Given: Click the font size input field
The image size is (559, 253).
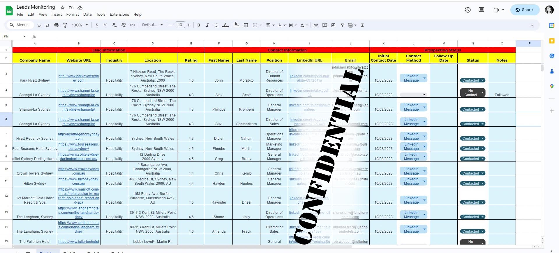Looking at the screenshot, I should 180,25.
